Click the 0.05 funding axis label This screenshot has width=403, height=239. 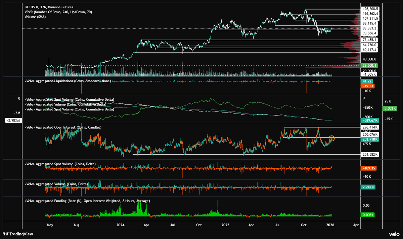pyautogui.click(x=366, y=205)
